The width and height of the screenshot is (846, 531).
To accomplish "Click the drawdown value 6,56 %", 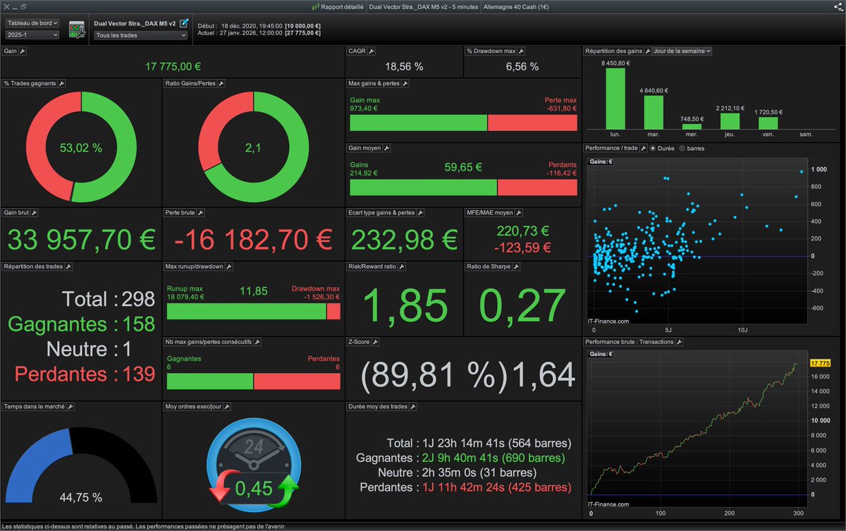I will (x=522, y=66).
